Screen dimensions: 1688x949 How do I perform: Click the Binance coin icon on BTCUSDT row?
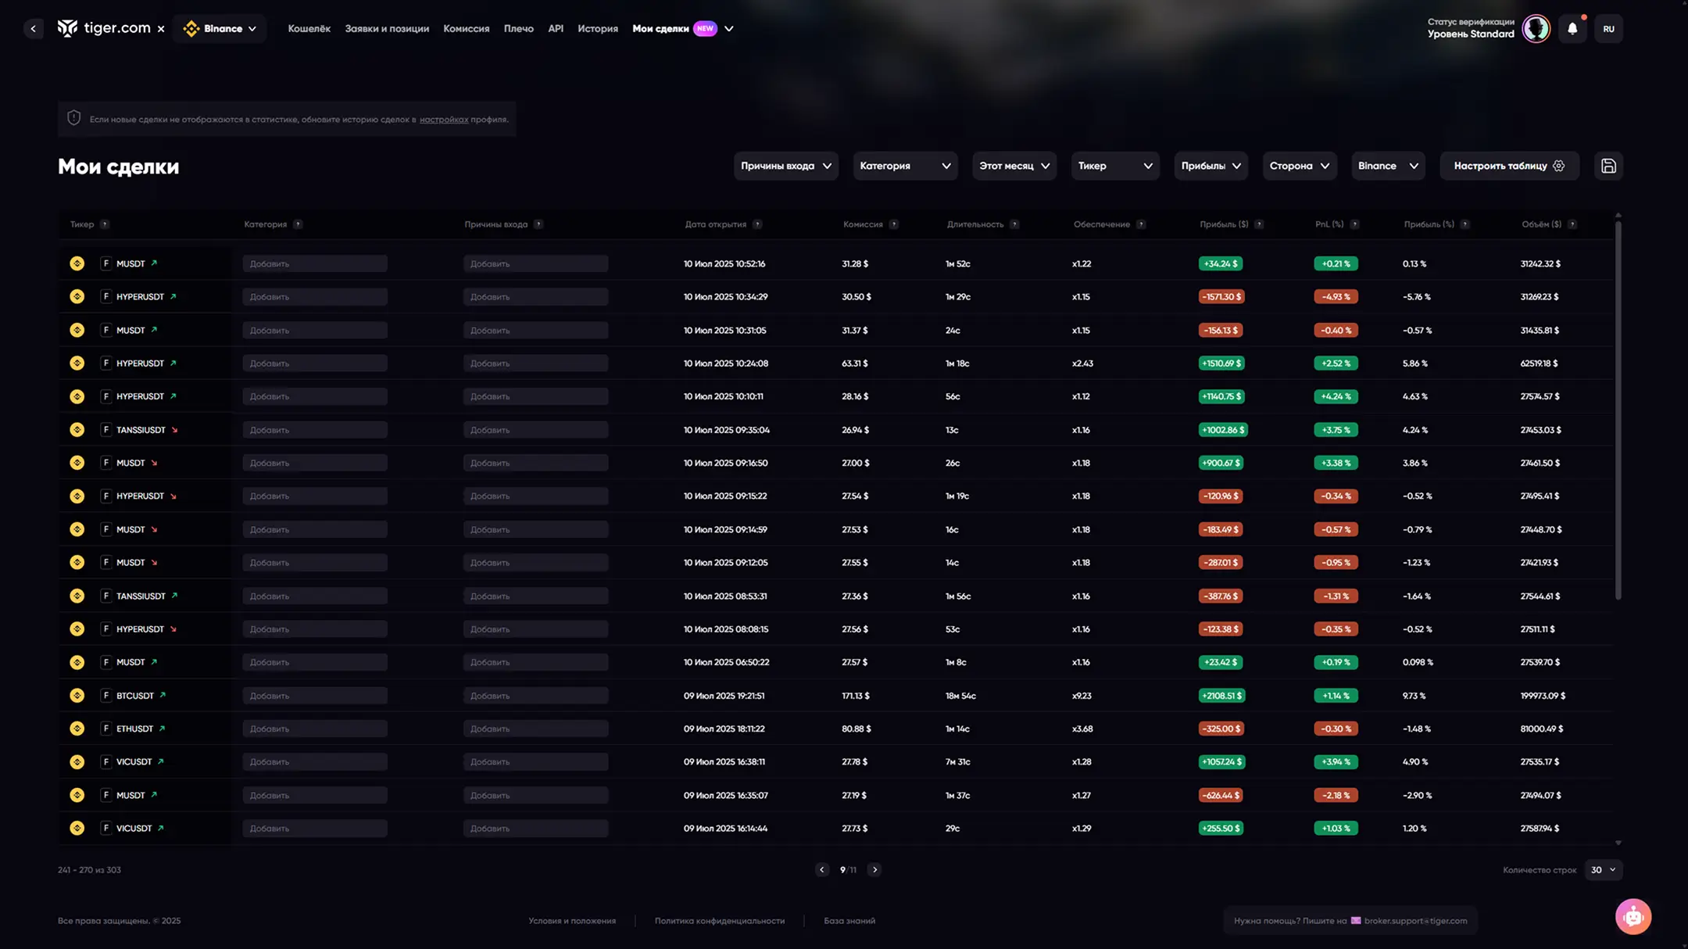click(x=77, y=696)
